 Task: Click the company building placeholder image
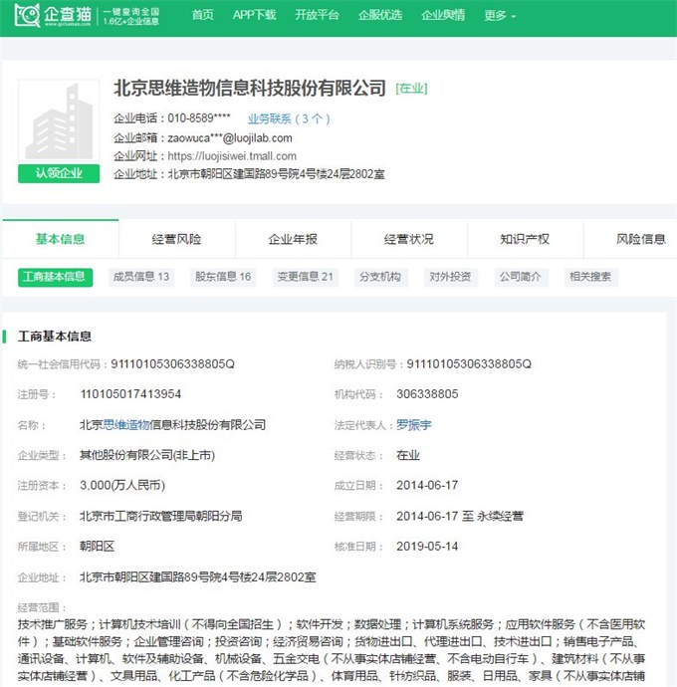59,120
